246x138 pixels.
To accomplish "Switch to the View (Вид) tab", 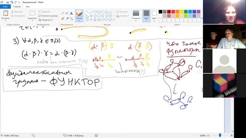I will click(x=27, y=7).
